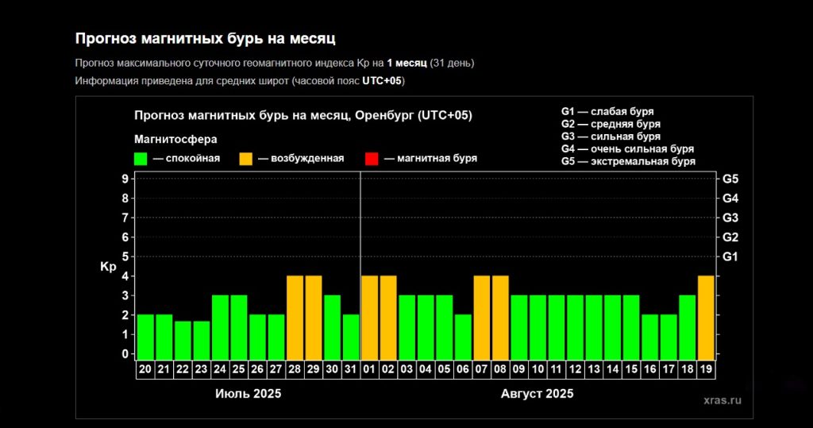This screenshot has height=428, width=813.
Task: Click the xras.ru watermark link
Action: [722, 401]
